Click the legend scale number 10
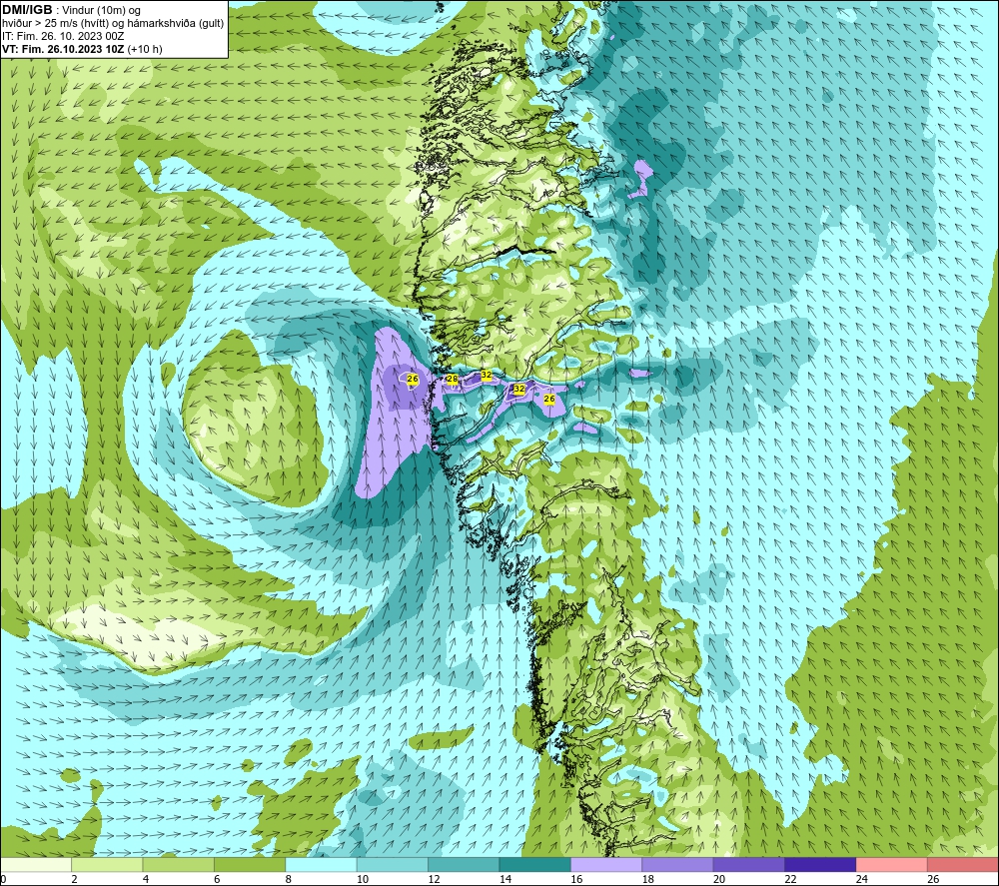Viewport: 999px width, 886px height. click(x=363, y=879)
